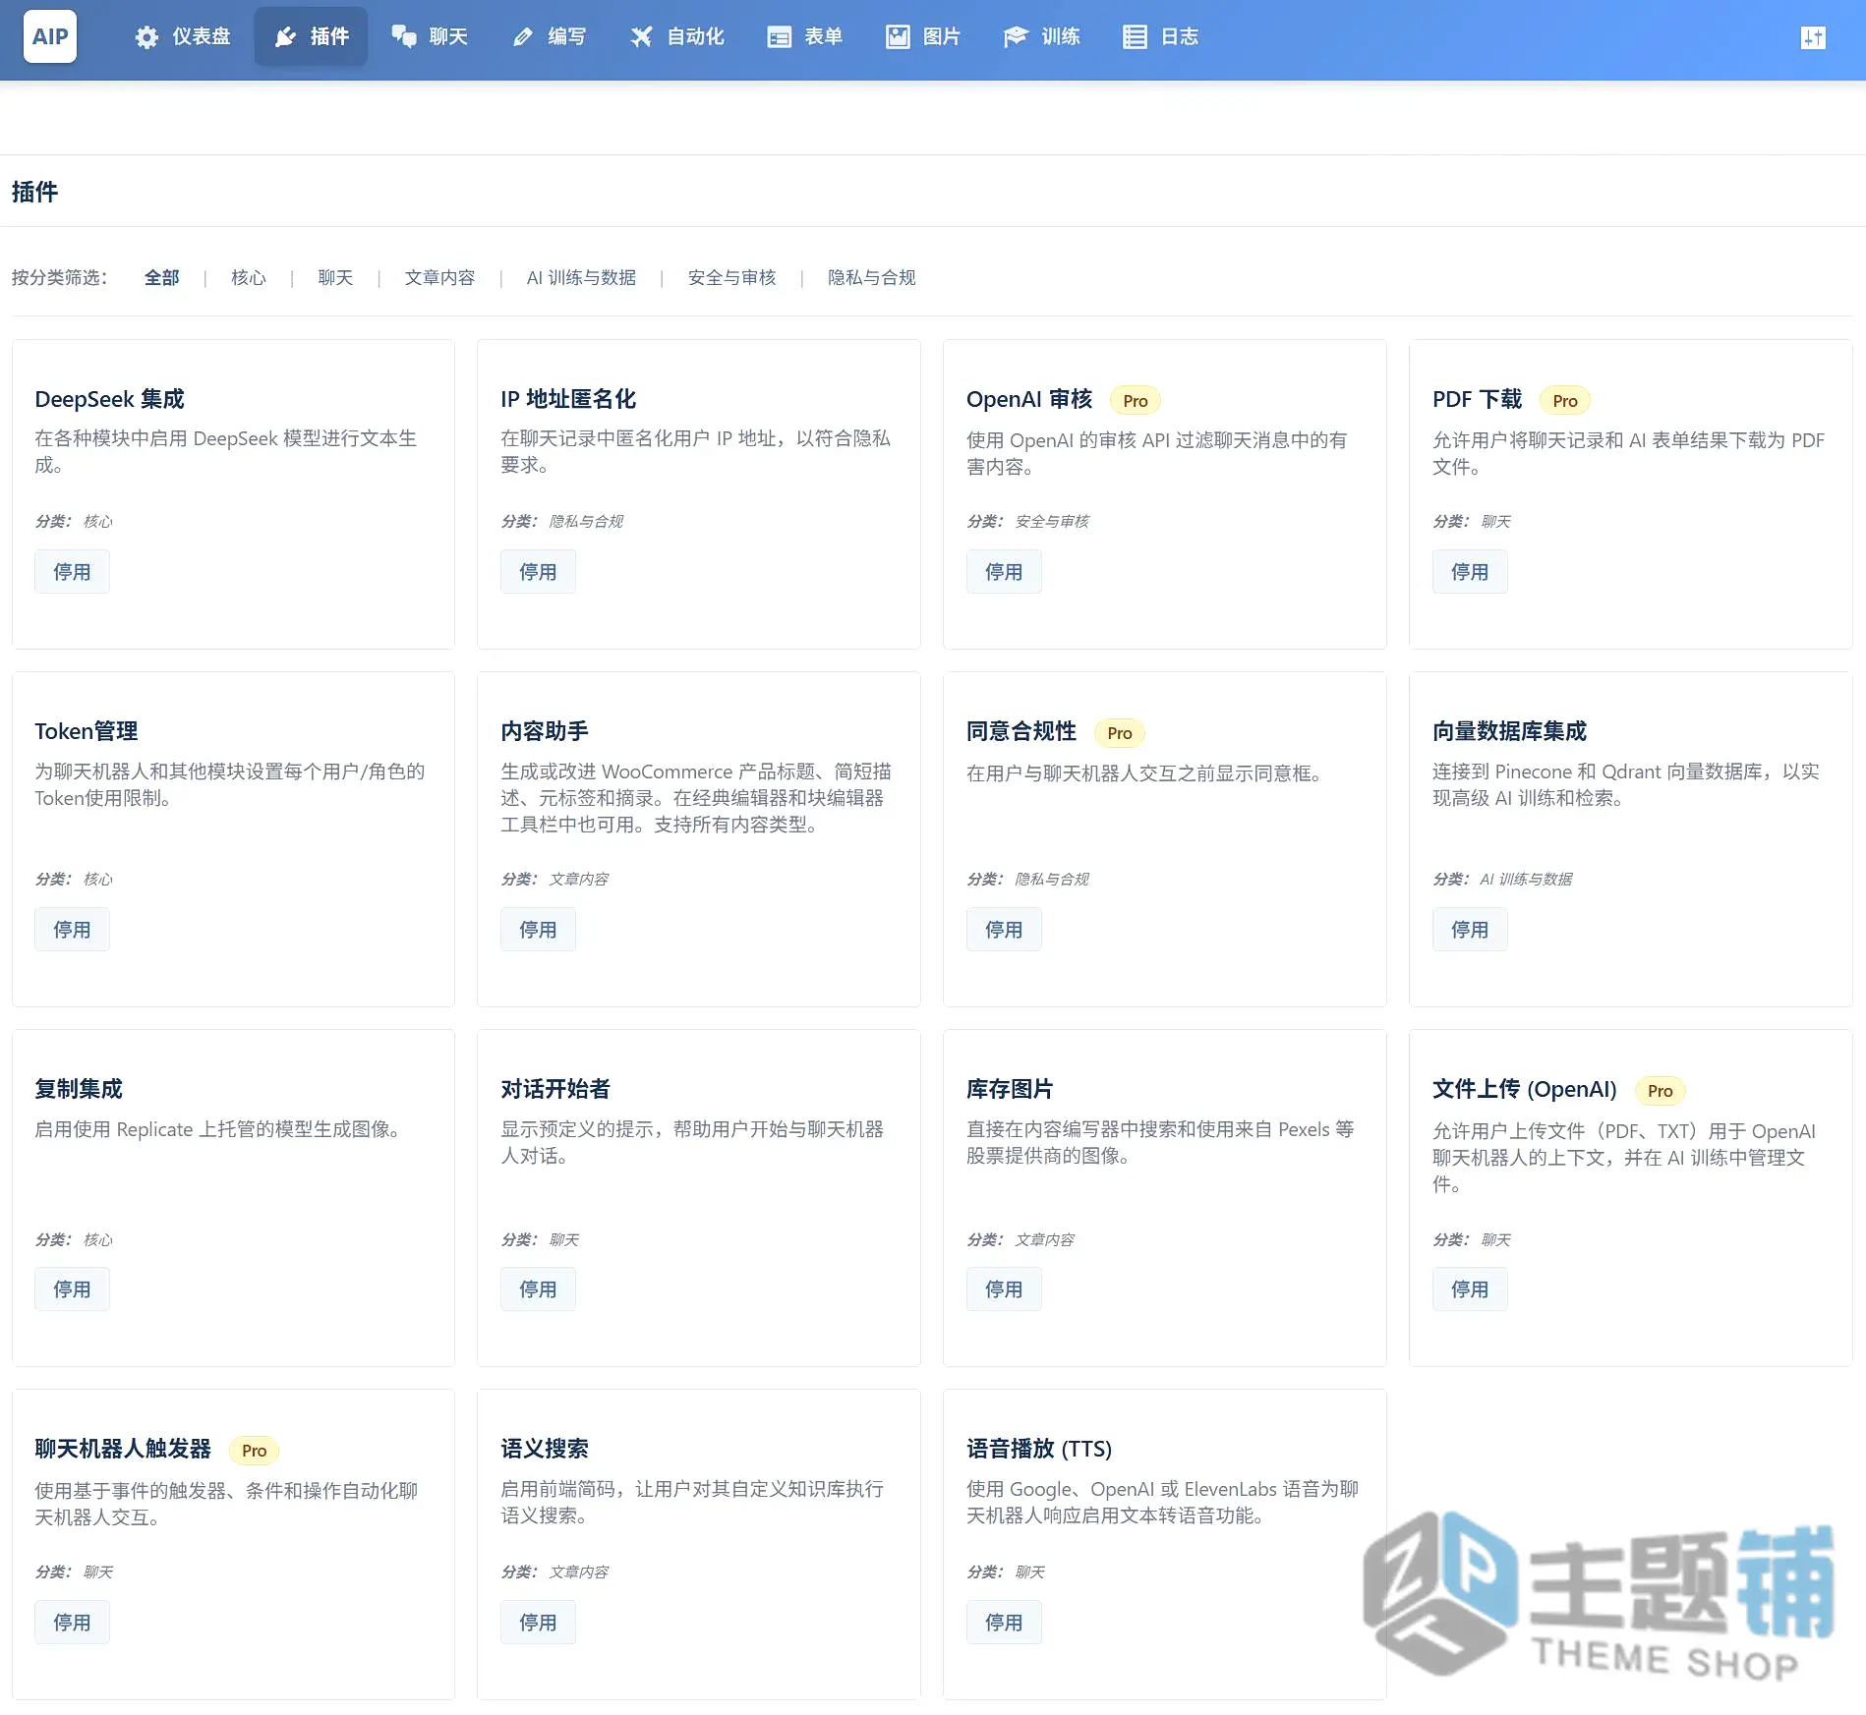Deactivate the 文件上传 (OpenAI) plugin
This screenshot has width=1866, height=1715.
point(1470,1289)
